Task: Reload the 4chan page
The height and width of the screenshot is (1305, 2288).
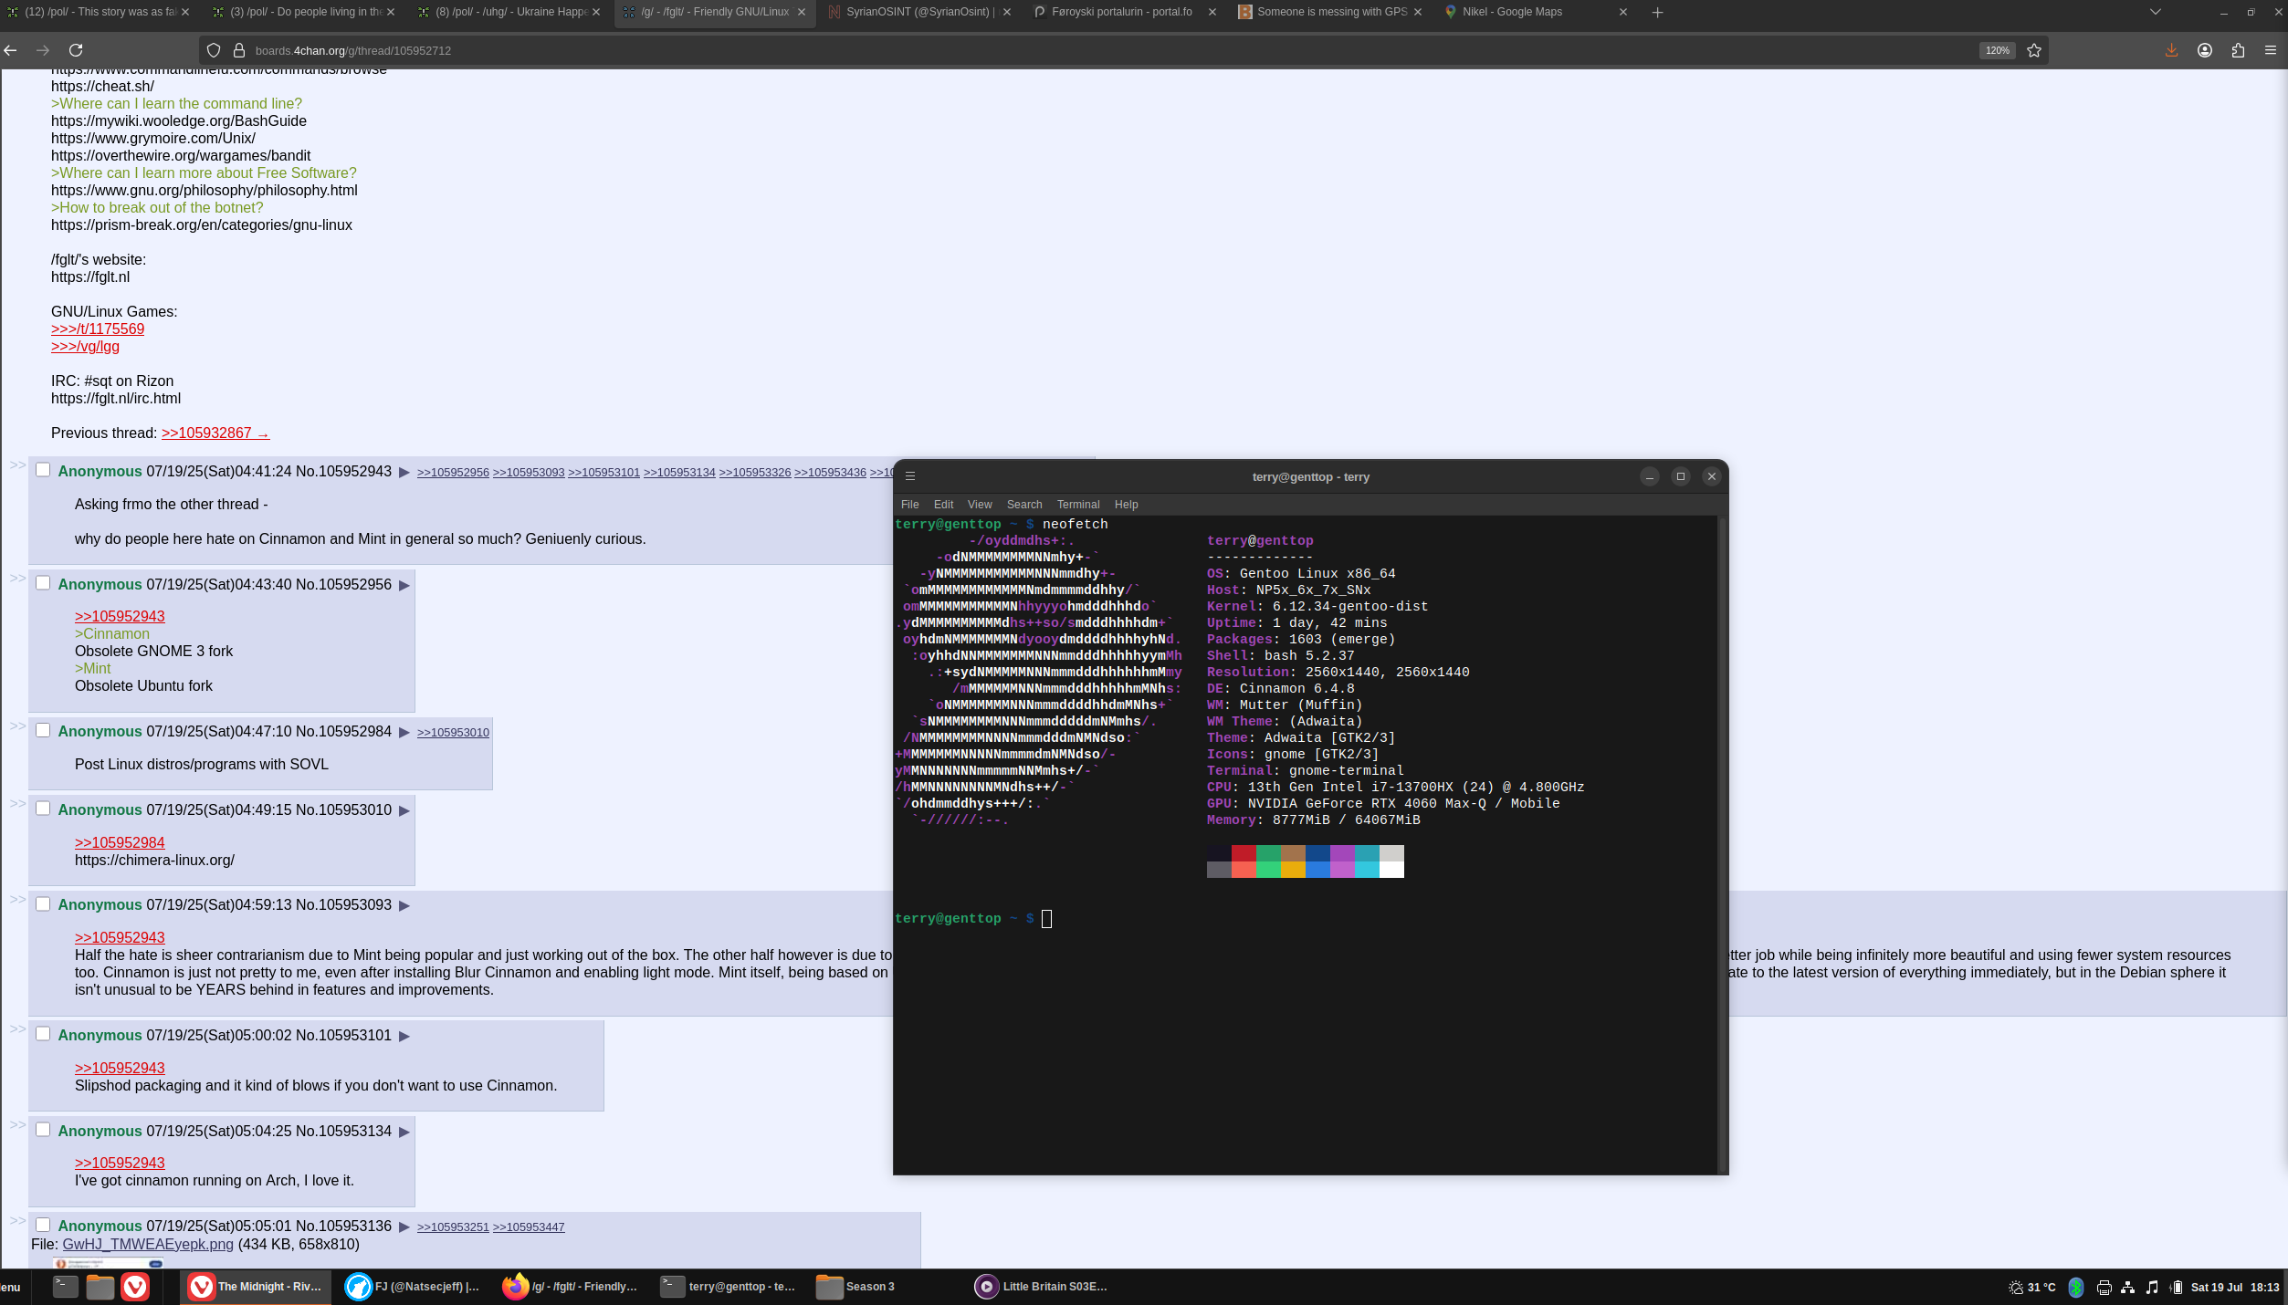Action: [x=76, y=50]
